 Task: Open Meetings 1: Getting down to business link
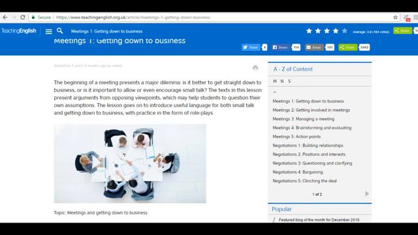(x=308, y=101)
